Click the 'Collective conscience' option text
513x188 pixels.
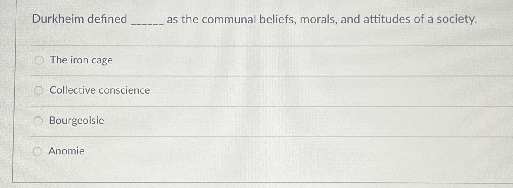click(99, 90)
